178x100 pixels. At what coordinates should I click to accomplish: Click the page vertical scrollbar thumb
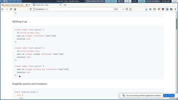[x=177, y=24]
